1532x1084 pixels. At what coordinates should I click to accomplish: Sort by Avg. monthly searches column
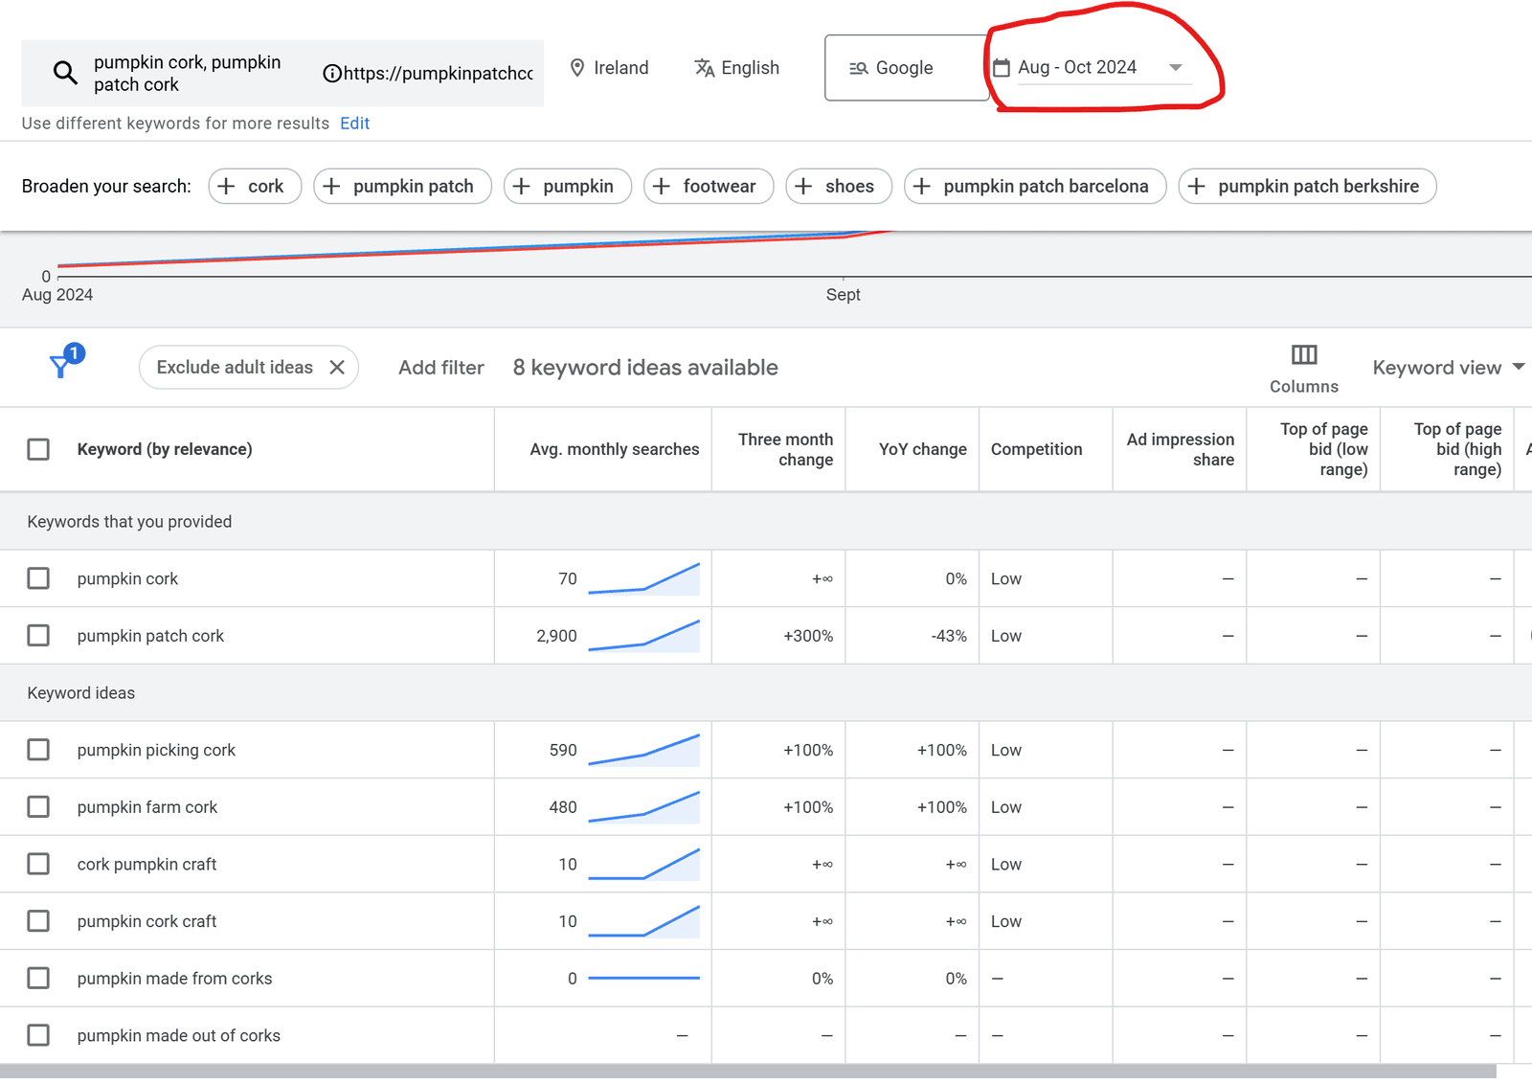[614, 449]
